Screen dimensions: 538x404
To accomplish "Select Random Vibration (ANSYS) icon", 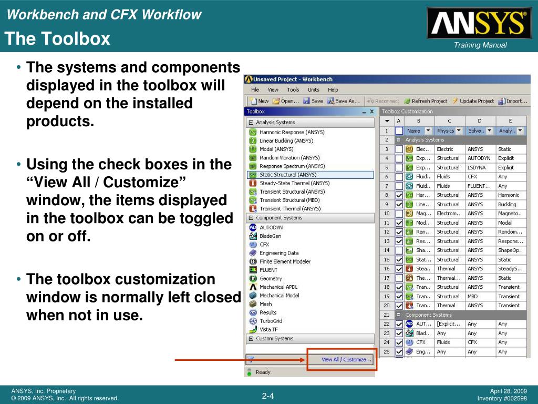I will coord(253,158).
